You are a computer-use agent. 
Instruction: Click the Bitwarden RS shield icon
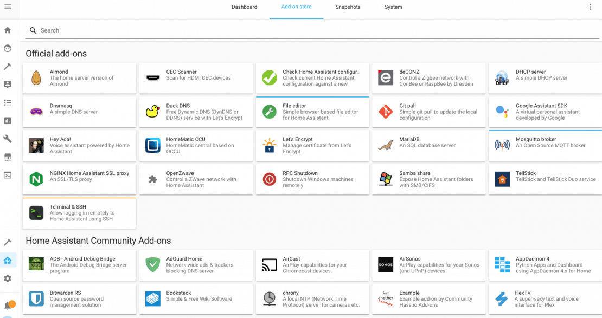36,299
